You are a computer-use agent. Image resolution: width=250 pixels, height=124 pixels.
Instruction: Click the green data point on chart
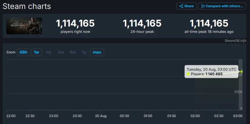[242, 72]
